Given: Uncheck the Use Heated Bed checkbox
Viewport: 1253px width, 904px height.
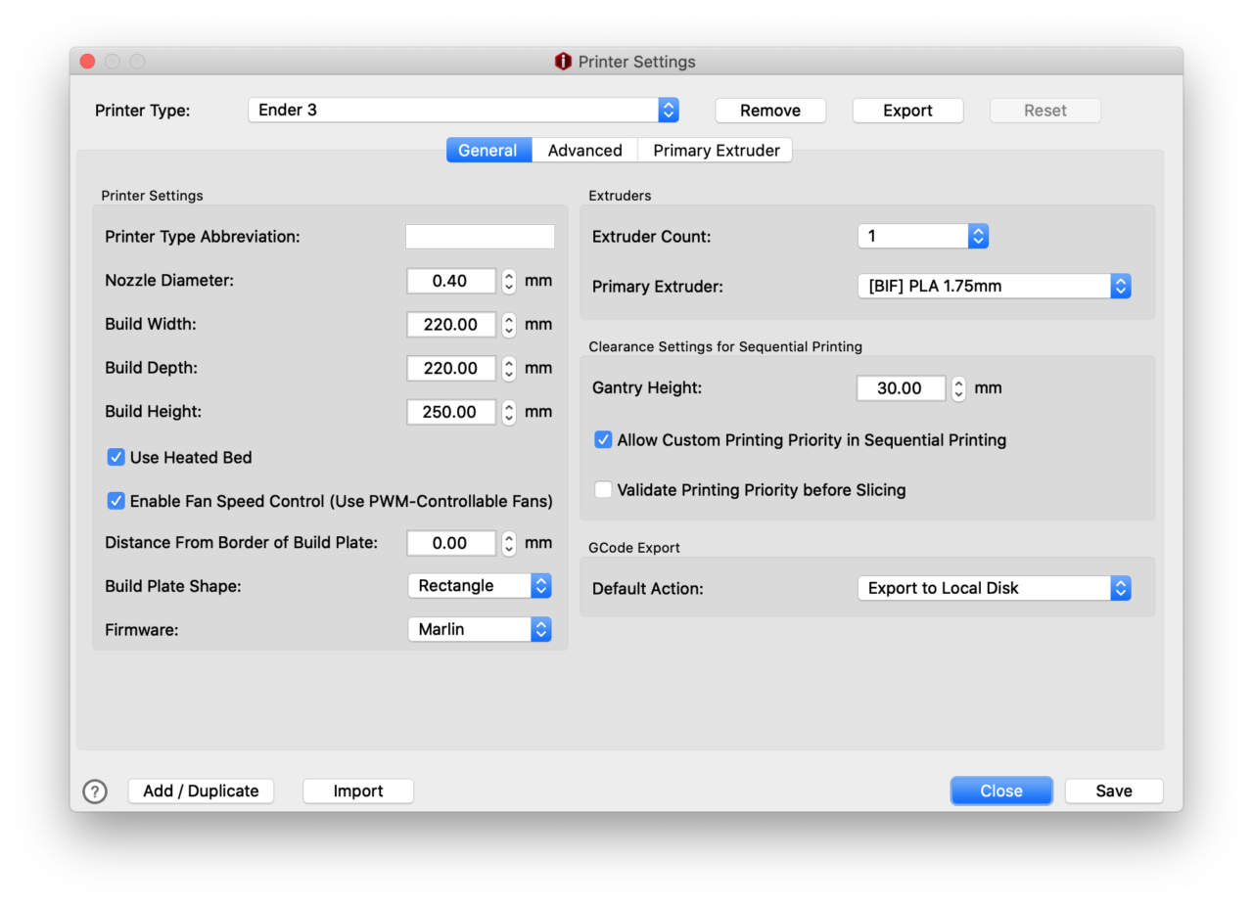Looking at the screenshot, I should 116,457.
